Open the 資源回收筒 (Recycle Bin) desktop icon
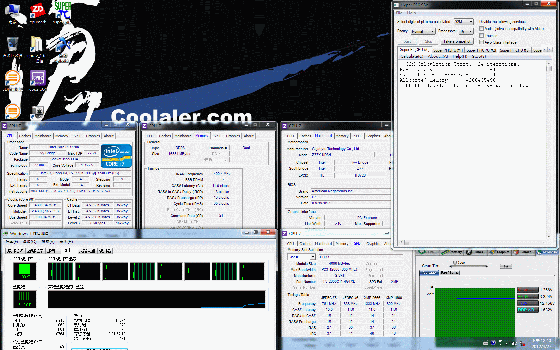The height and width of the screenshot is (350, 560). (x=13, y=47)
